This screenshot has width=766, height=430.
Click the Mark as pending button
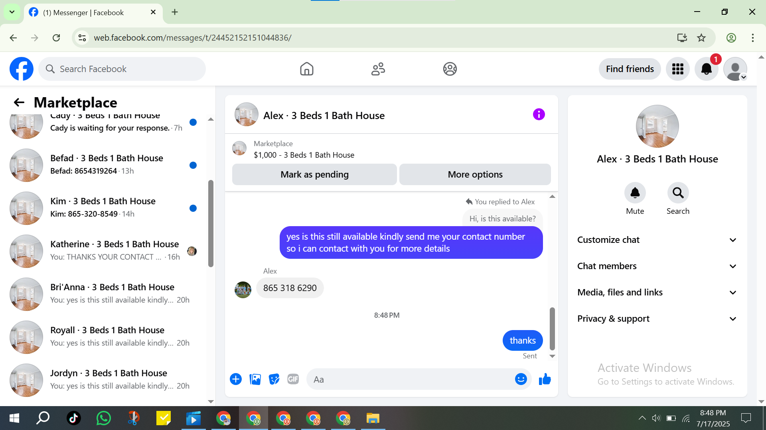314,174
